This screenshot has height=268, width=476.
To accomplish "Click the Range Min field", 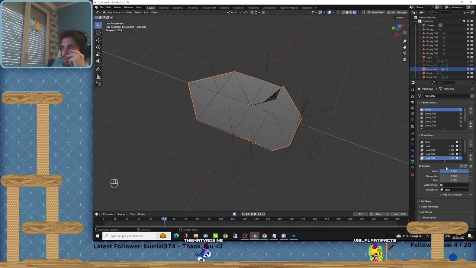I will [x=454, y=176].
